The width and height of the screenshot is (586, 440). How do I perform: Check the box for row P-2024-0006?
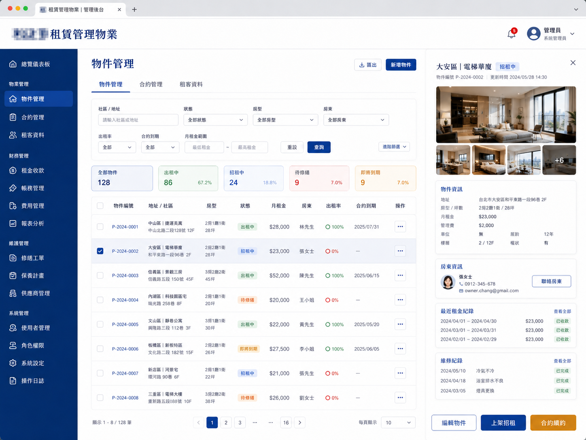tap(100, 348)
